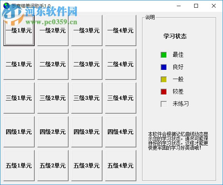This screenshot has width=223, height=185.
Task: Maximize the 罗塞塔单词助手 window
Action: 196,6
